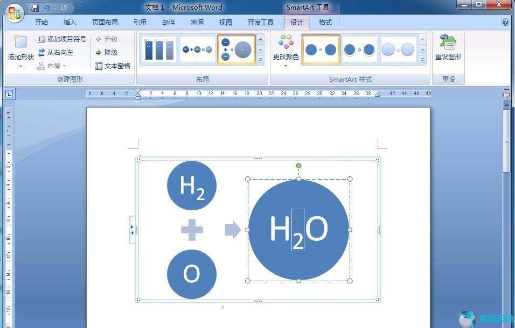Expand the full layout gallery
The image size is (515, 328).
[x=260, y=60]
